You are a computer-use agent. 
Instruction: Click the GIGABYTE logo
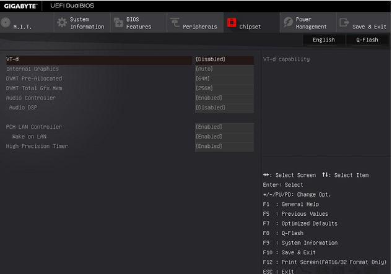[x=20, y=6]
